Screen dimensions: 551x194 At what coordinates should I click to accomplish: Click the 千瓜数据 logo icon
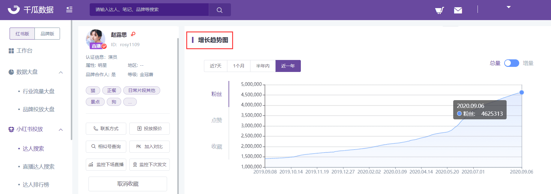click(14, 10)
